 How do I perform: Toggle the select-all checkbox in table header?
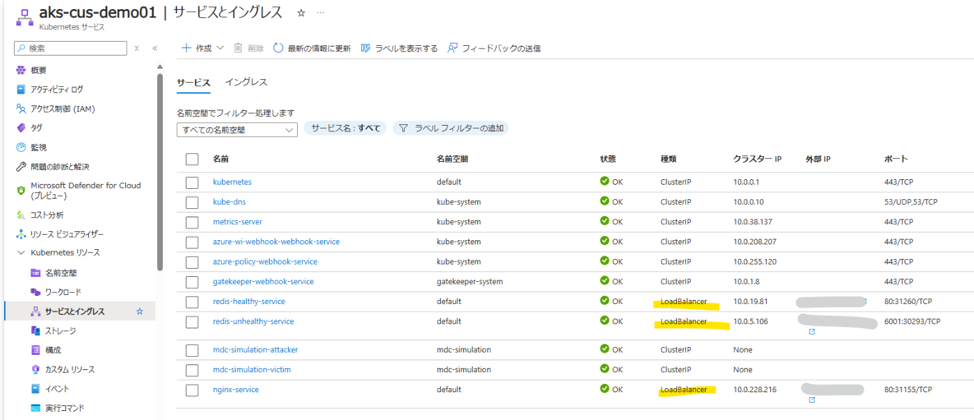pyautogui.click(x=192, y=159)
